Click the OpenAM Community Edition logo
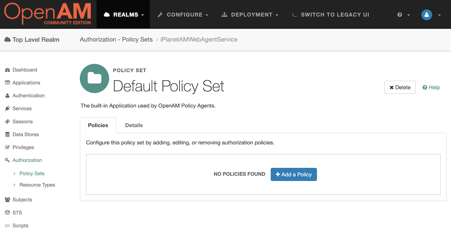This screenshot has width=451, height=230. click(x=47, y=14)
